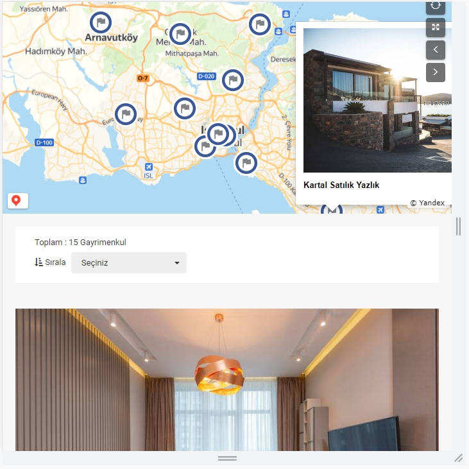Click the Yandex copyright link
The height and width of the screenshot is (469, 469).
click(x=427, y=203)
